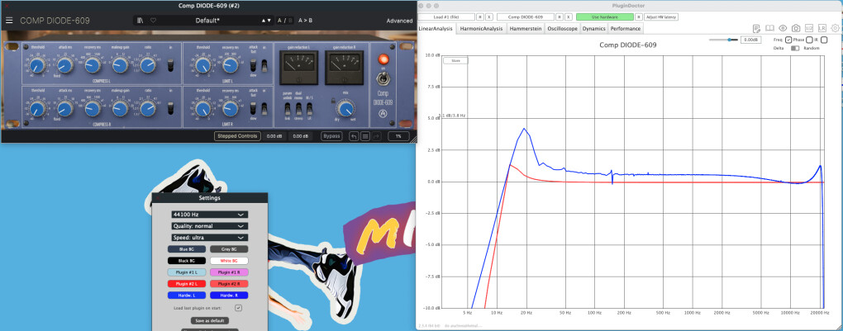Toggle the Compress L in switch

[170, 66]
